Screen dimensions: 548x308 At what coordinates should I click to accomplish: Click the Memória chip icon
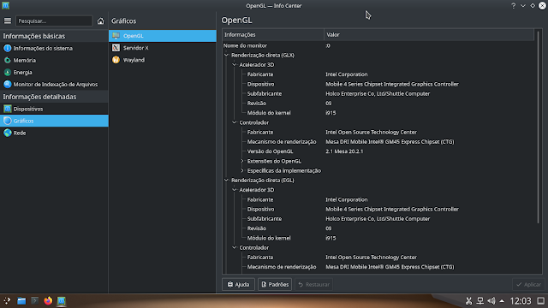click(x=8, y=60)
